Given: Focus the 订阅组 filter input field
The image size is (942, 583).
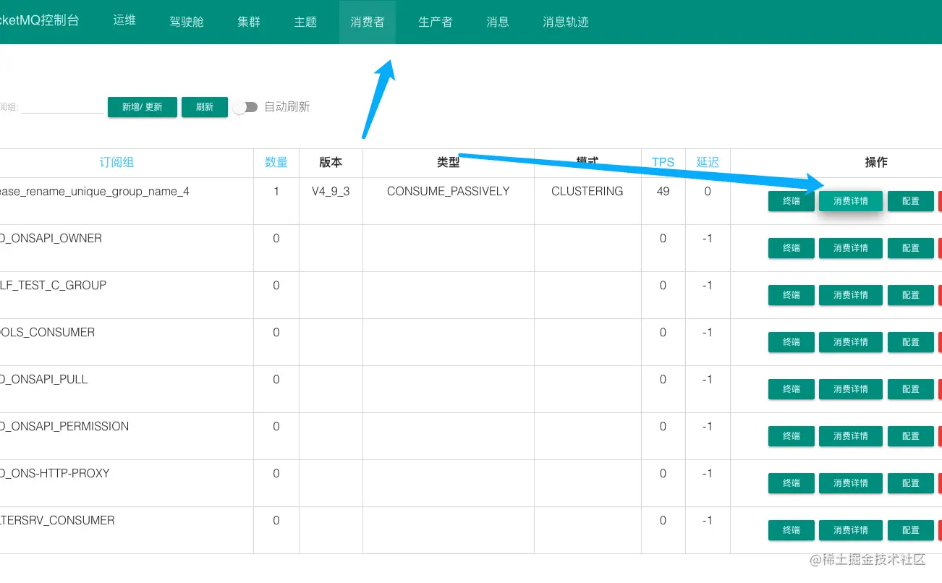Looking at the screenshot, I should point(62,106).
